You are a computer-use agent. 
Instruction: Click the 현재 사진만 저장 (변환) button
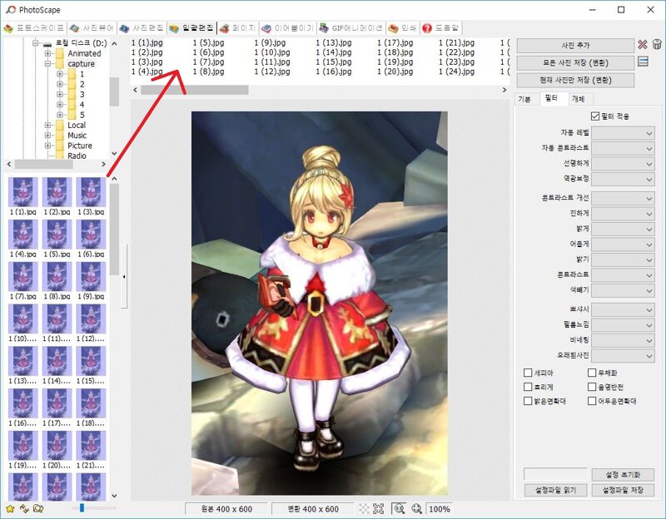click(x=575, y=80)
